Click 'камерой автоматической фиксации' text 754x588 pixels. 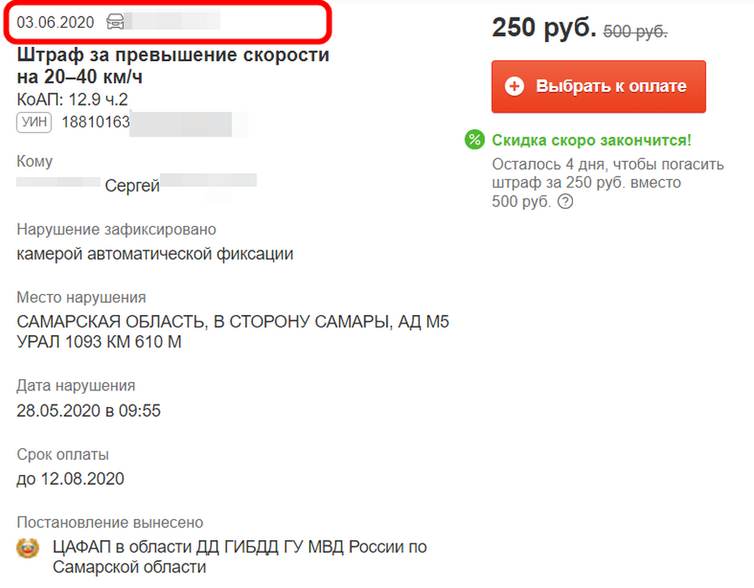155,254
